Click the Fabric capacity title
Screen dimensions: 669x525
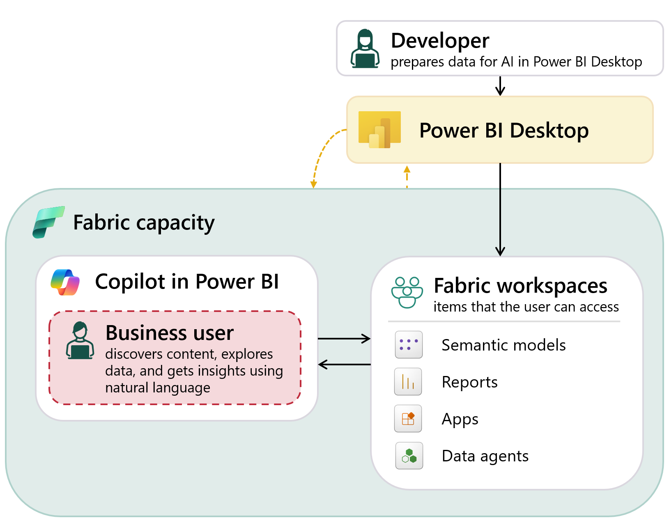tap(144, 222)
